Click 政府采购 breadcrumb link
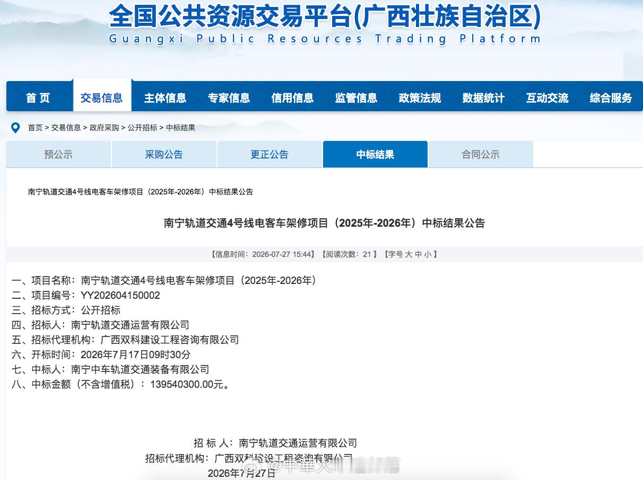 (x=104, y=128)
